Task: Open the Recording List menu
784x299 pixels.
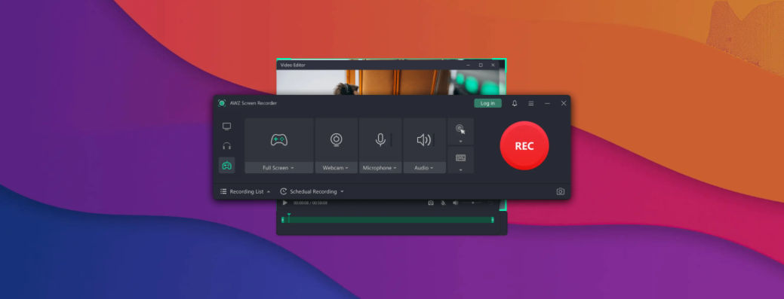Action: [245, 191]
